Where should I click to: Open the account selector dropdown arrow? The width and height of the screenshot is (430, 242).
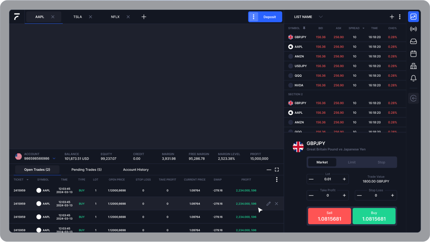coord(54,158)
